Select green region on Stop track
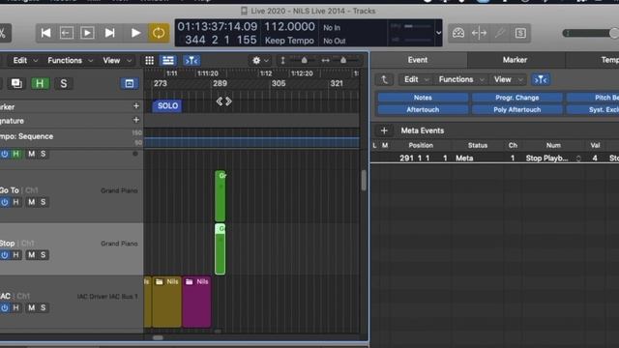This screenshot has width=619, height=348. (221, 249)
